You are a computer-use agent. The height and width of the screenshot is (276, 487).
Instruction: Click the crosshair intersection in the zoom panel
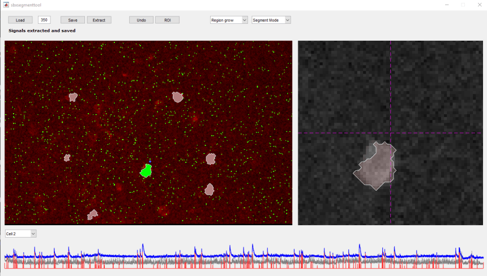pyautogui.click(x=390, y=133)
